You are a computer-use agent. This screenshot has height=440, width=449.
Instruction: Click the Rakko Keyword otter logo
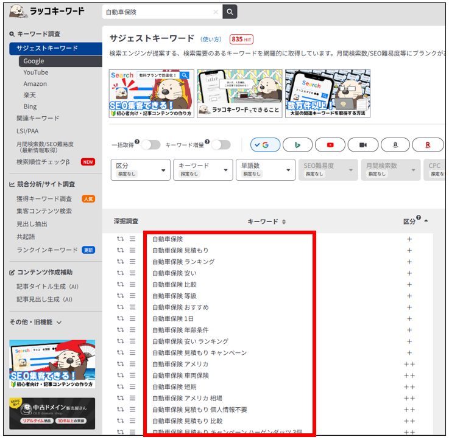click(47, 12)
